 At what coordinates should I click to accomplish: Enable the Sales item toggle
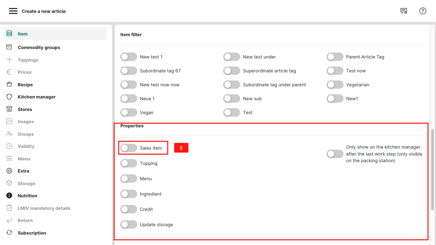(129, 148)
